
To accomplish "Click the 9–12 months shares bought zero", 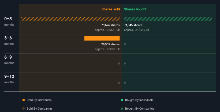I will pos(125,83).
